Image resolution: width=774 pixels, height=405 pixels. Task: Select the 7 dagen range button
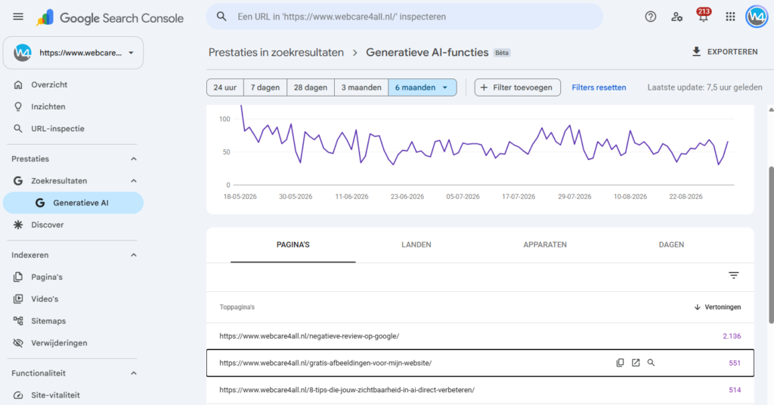[265, 87]
